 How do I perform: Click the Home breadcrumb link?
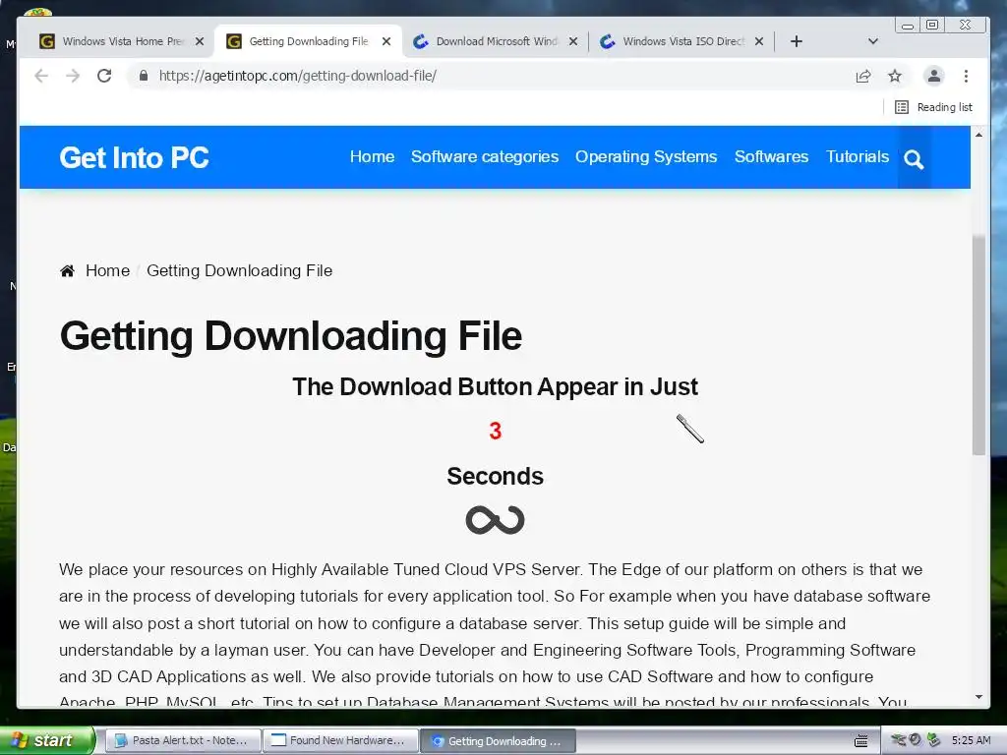coord(108,271)
